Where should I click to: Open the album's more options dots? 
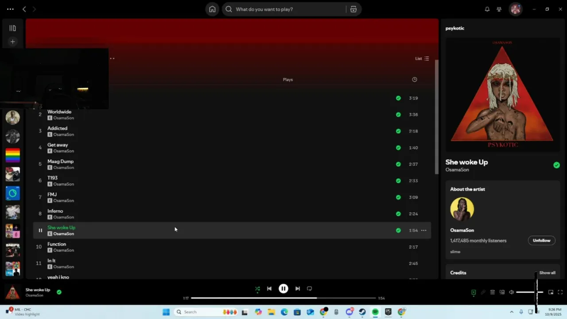[x=112, y=58]
